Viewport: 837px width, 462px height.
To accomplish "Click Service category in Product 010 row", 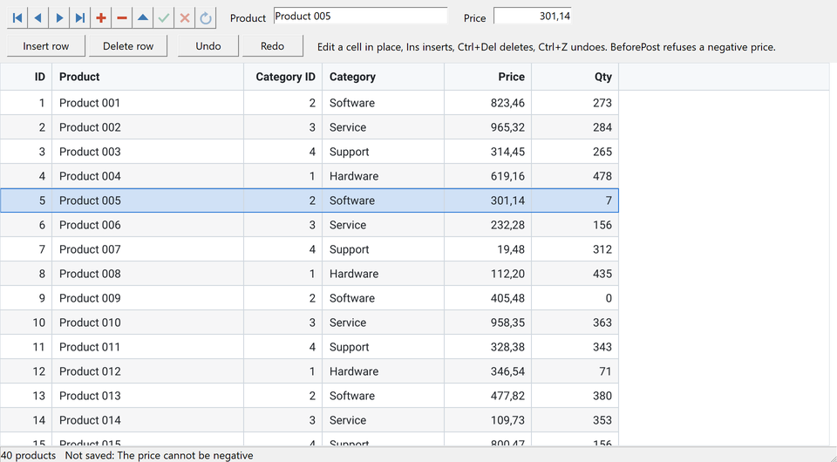I will 384,323.
